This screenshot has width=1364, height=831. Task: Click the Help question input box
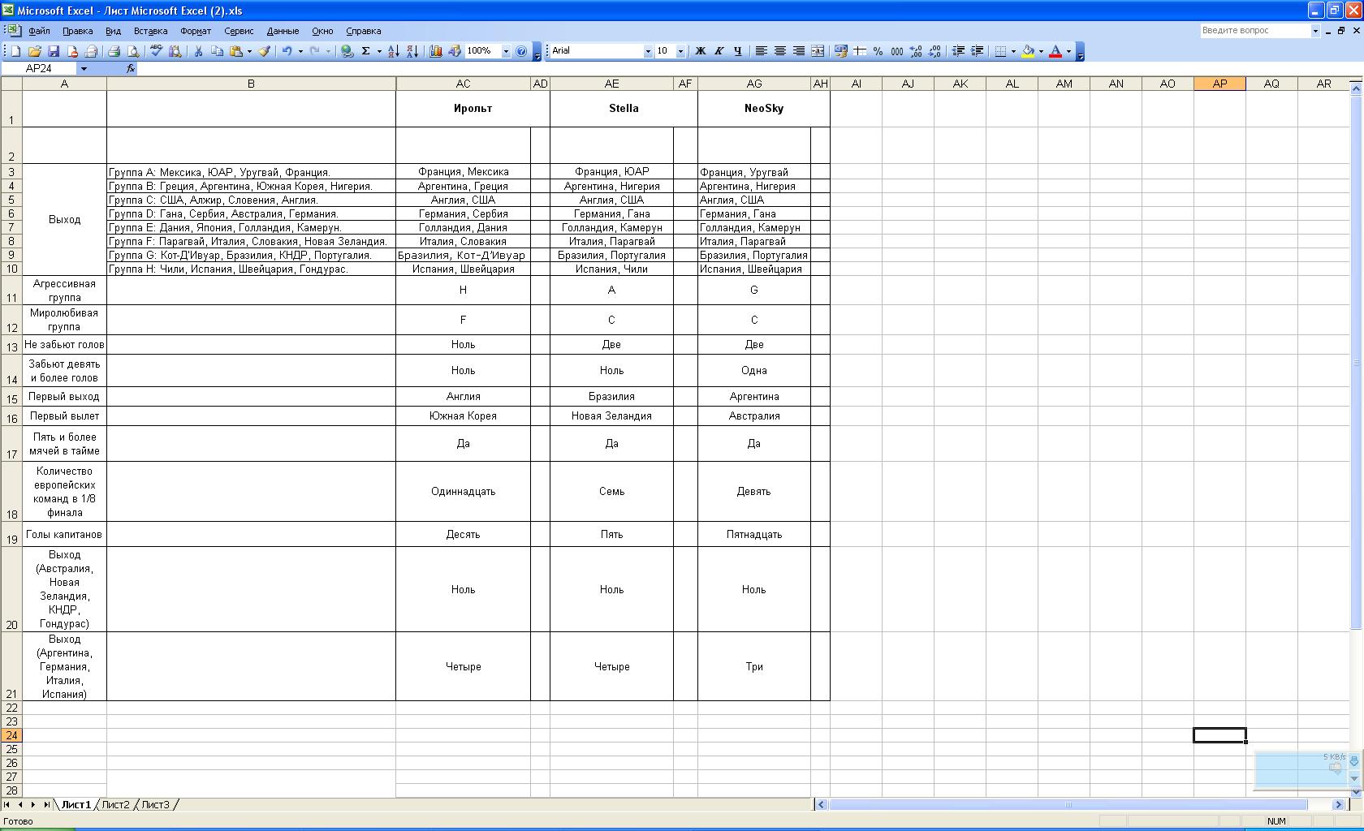pos(1255,31)
